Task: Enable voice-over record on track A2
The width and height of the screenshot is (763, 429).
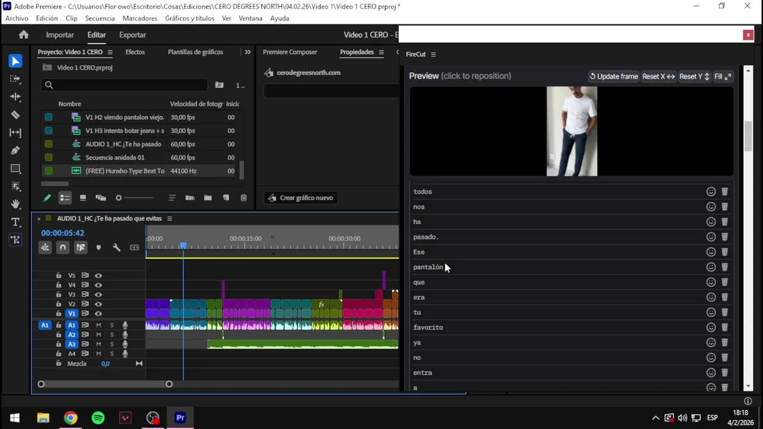Action: click(125, 335)
